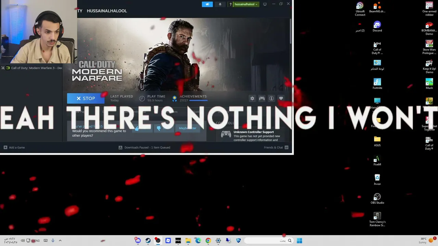438x246 pixels.
Task: Expand hidden system tray icons chevron
Action: [x=60, y=241]
